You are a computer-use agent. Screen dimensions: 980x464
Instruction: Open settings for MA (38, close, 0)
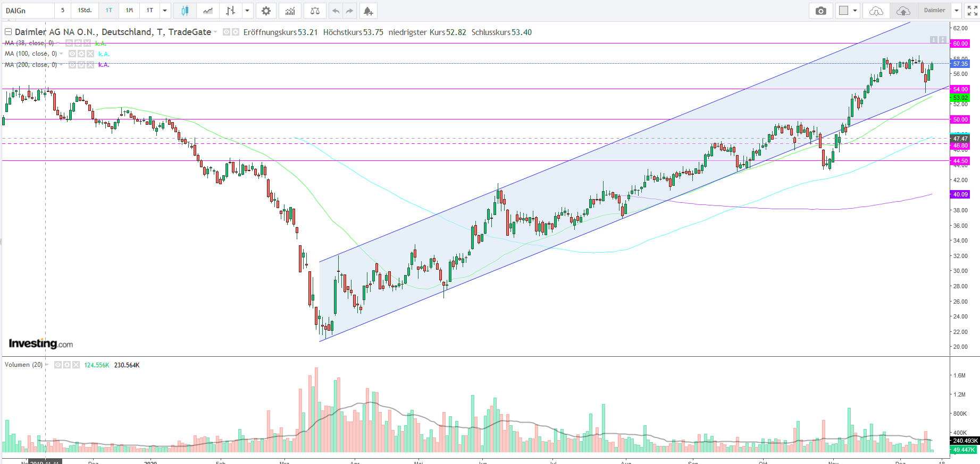(78, 43)
